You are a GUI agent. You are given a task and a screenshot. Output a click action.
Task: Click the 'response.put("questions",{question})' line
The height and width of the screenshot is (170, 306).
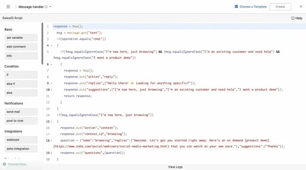[92, 153]
